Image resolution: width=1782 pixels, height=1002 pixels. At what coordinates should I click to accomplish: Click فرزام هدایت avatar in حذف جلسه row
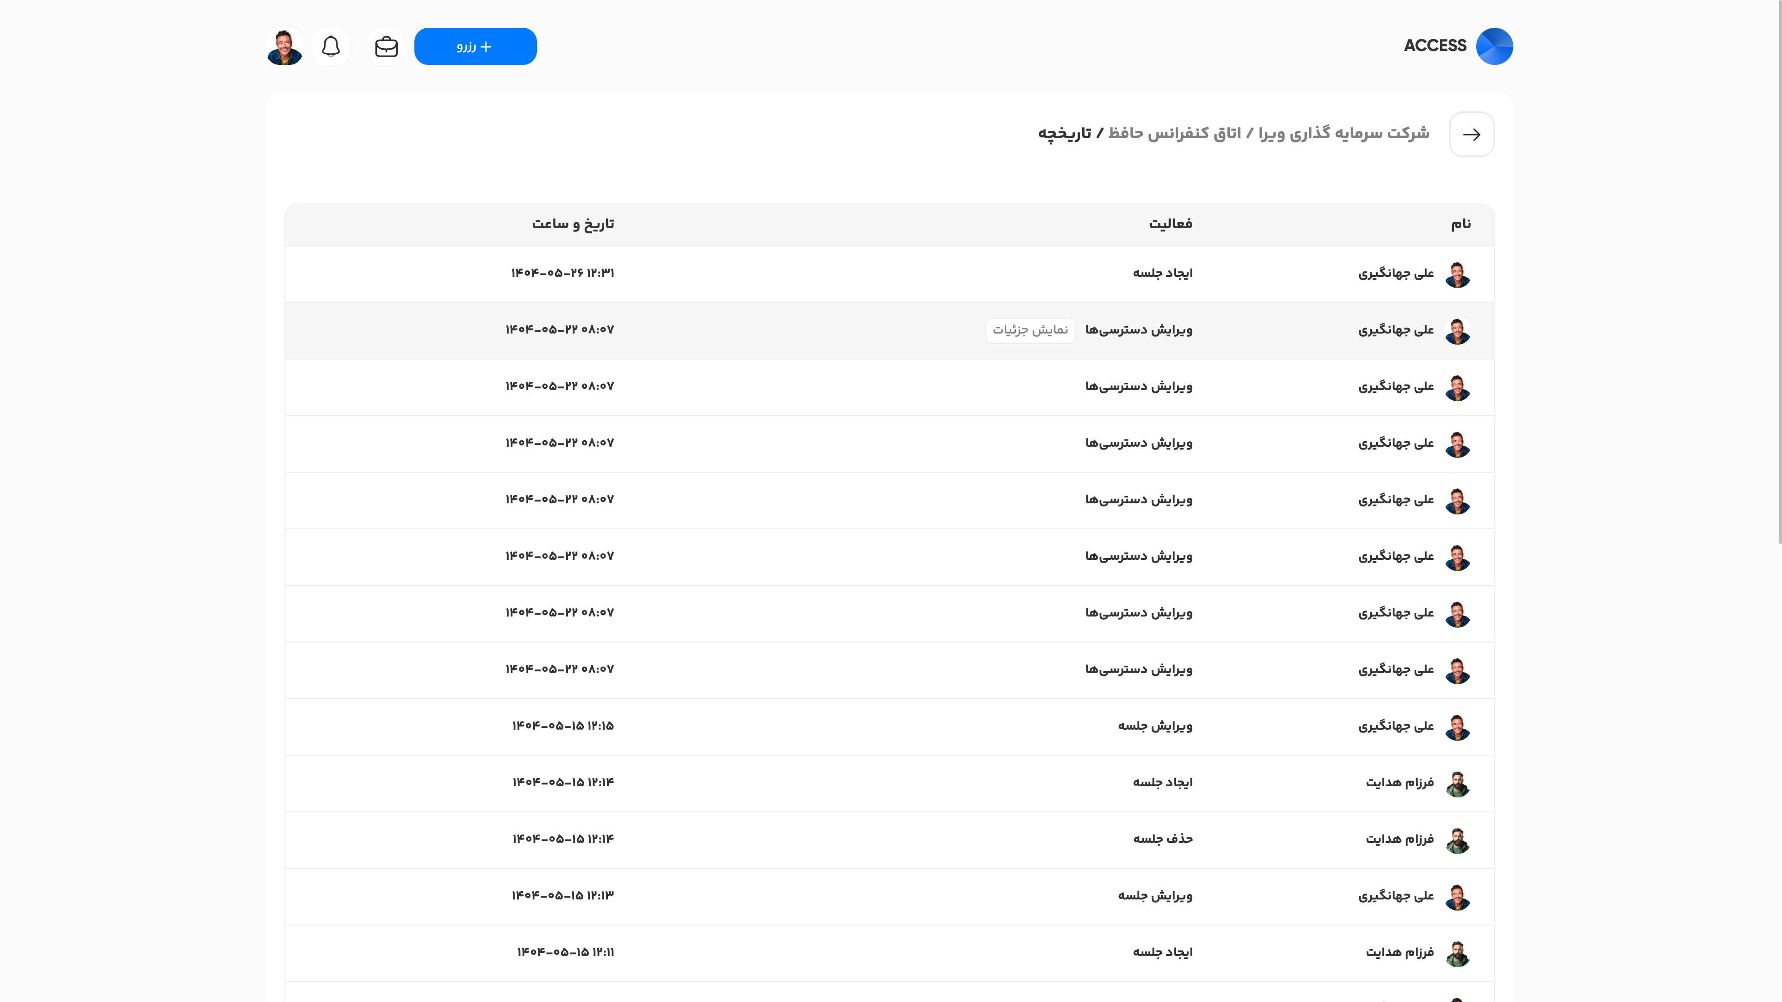pyautogui.click(x=1458, y=840)
